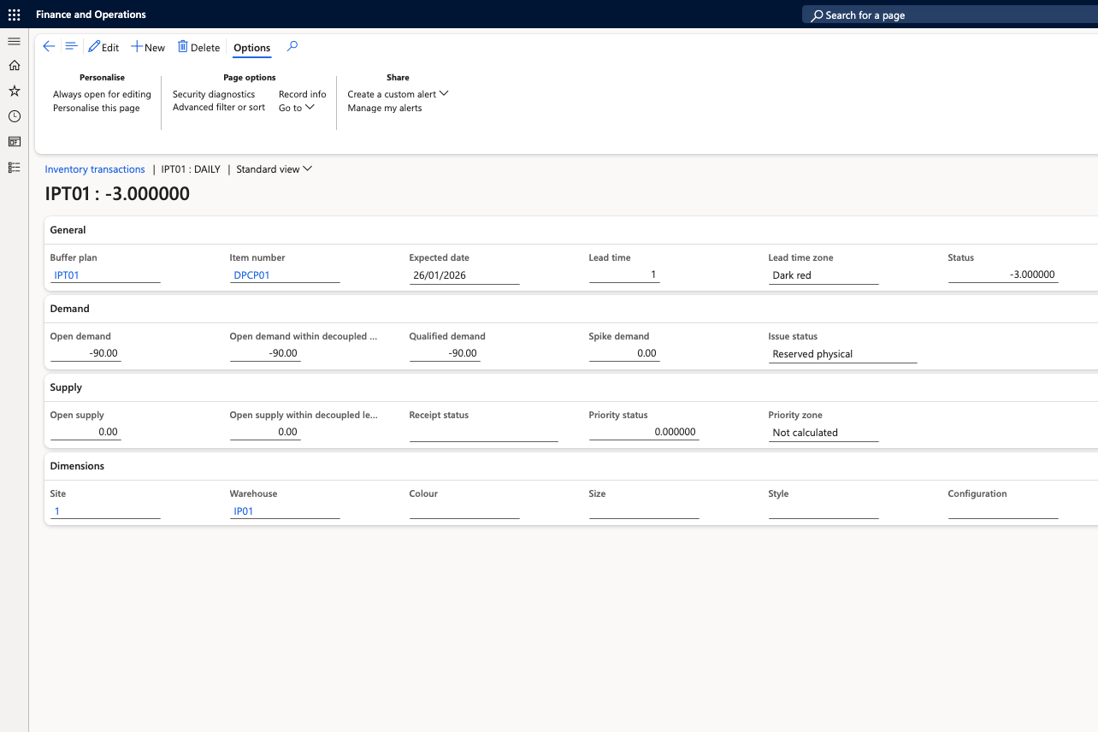Click the back arrow in action pane

tap(49, 47)
